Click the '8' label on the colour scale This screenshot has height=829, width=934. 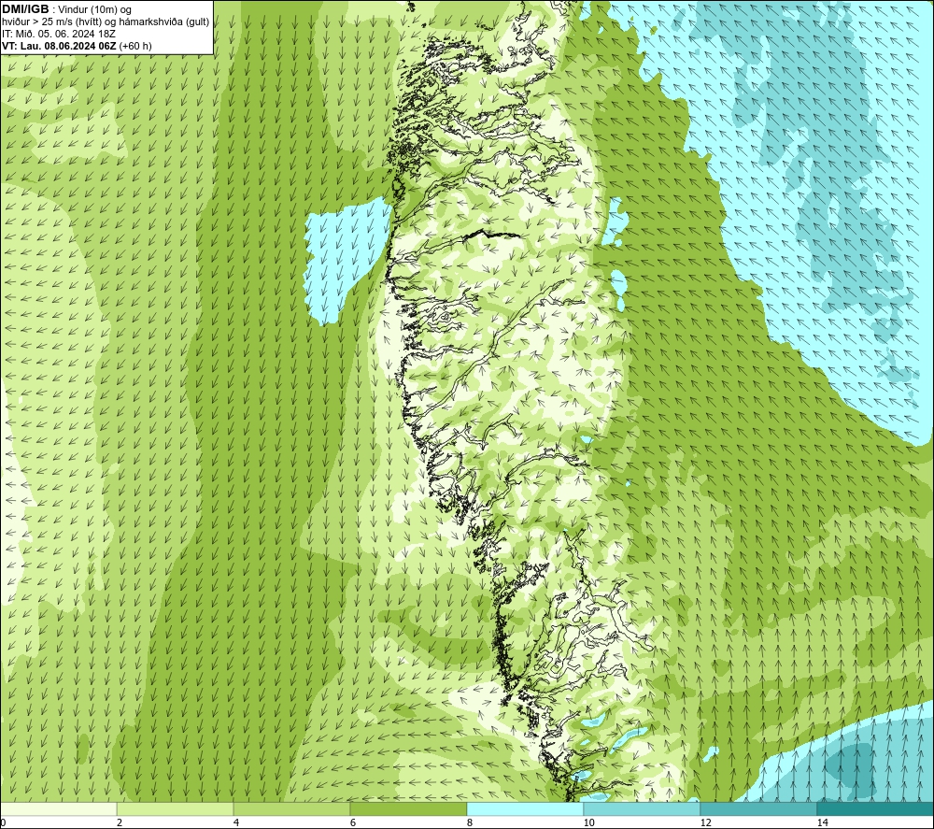pyautogui.click(x=470, y=823)
